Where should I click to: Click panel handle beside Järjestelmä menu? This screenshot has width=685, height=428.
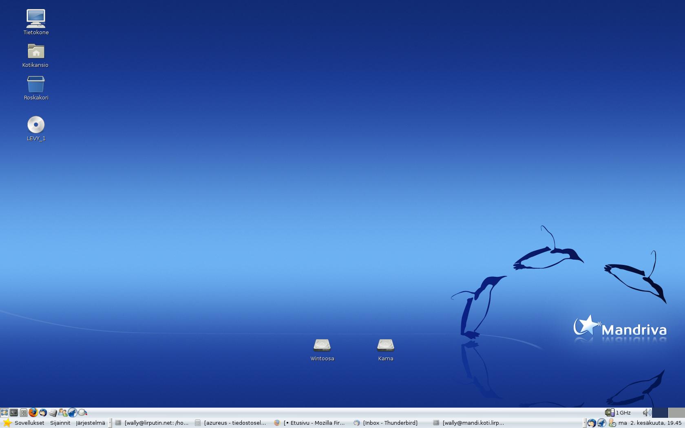tap(110, 423)
